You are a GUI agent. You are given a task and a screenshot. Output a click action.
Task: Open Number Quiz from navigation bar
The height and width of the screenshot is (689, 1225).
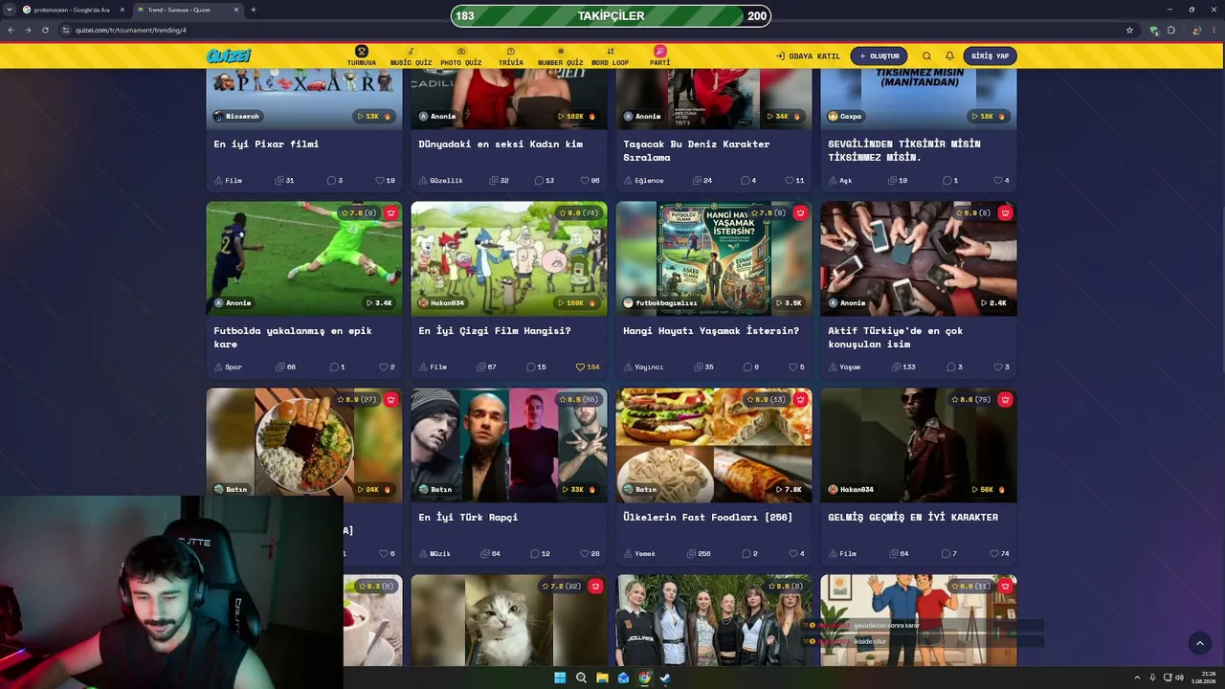click(561, 56)
